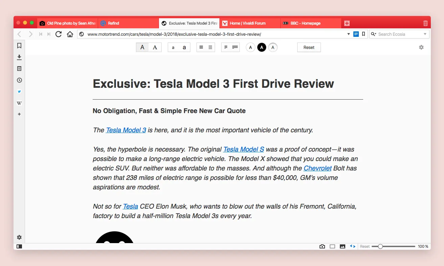Open the Twitter web panel
Screen dimensions: 444x266
[x=19, y=91]
